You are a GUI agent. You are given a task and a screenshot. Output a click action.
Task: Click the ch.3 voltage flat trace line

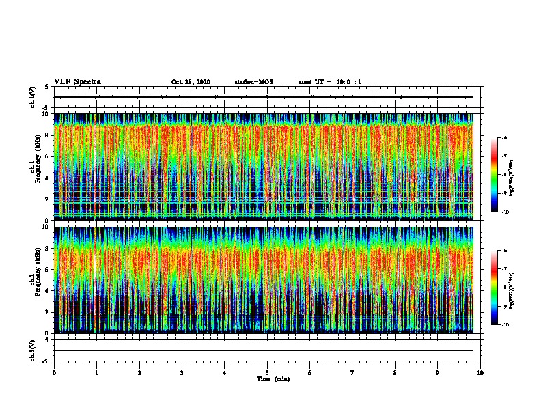coord(264,350)
